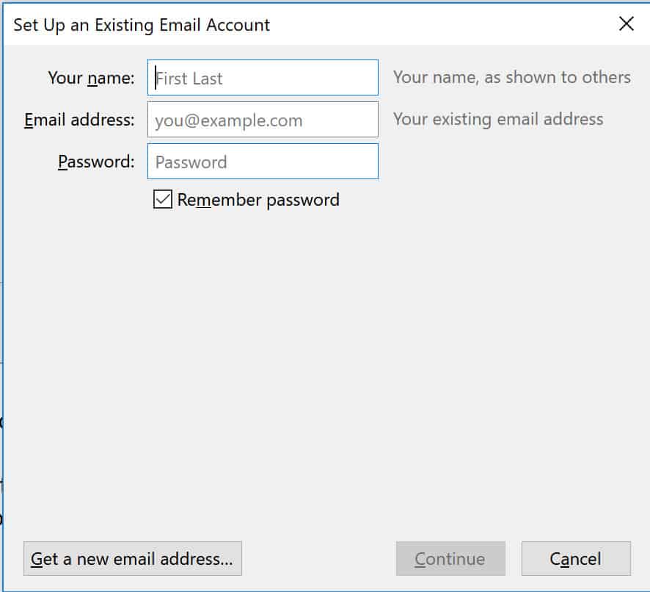
Task: Cancel the account setup
Action: coord(576,558)
